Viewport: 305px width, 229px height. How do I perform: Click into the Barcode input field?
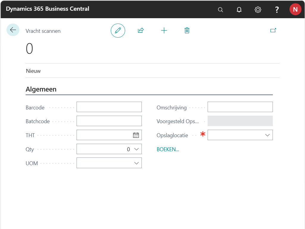click(109, 107)
